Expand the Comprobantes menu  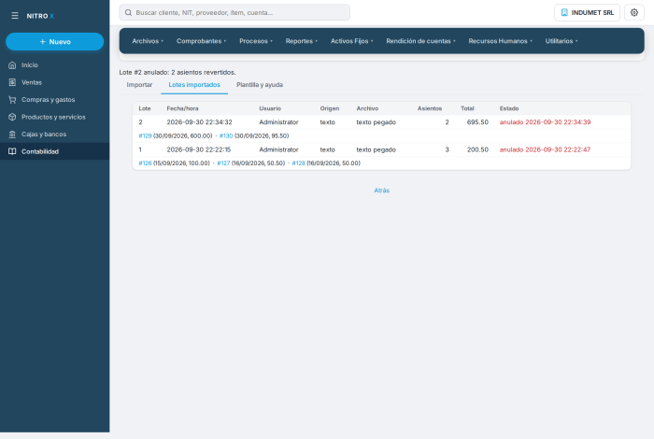pos(201,41)
